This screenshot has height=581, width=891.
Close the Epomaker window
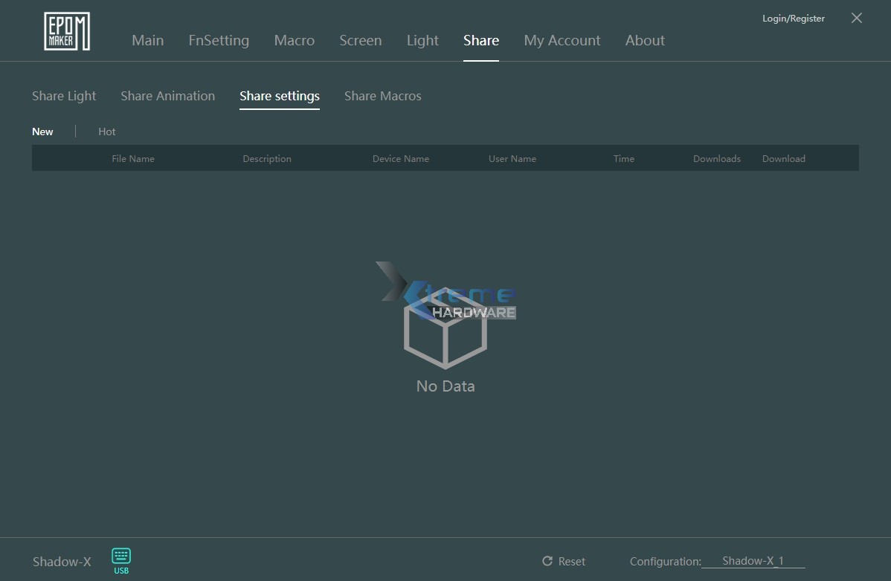pyautogui.click(x=857, y=18)
